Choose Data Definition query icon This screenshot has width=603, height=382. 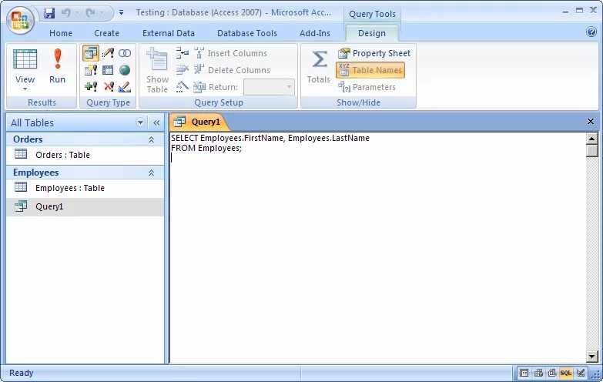tap(125, 87)
